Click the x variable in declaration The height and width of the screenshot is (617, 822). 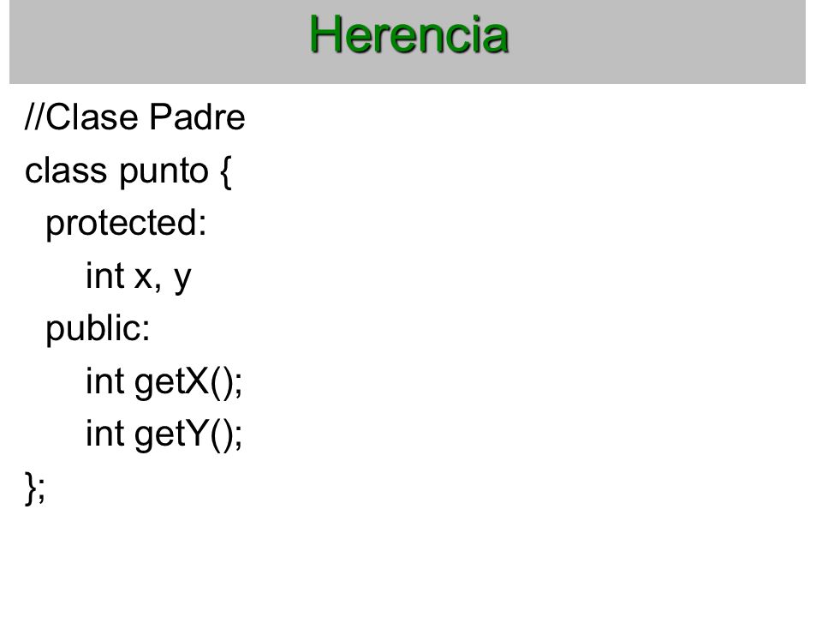pyautogui.click(x=144, y=279)
